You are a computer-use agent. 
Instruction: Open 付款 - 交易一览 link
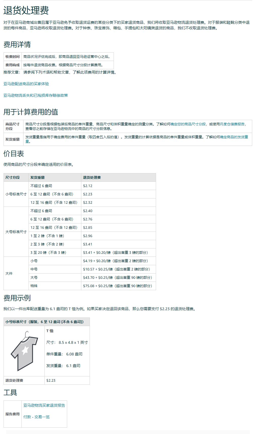37,417
